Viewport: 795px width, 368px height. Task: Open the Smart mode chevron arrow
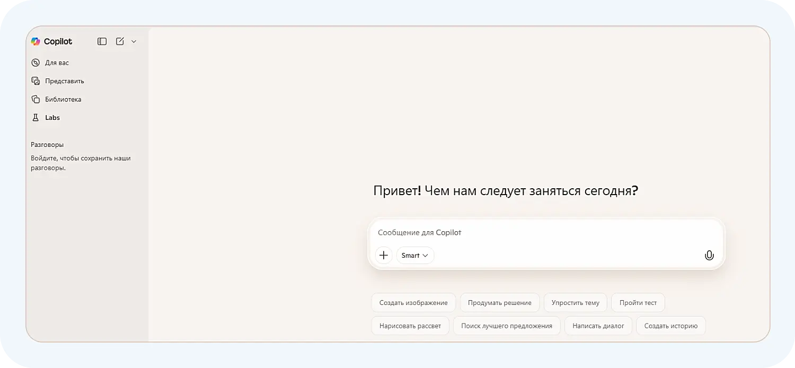tap(424, 256)
